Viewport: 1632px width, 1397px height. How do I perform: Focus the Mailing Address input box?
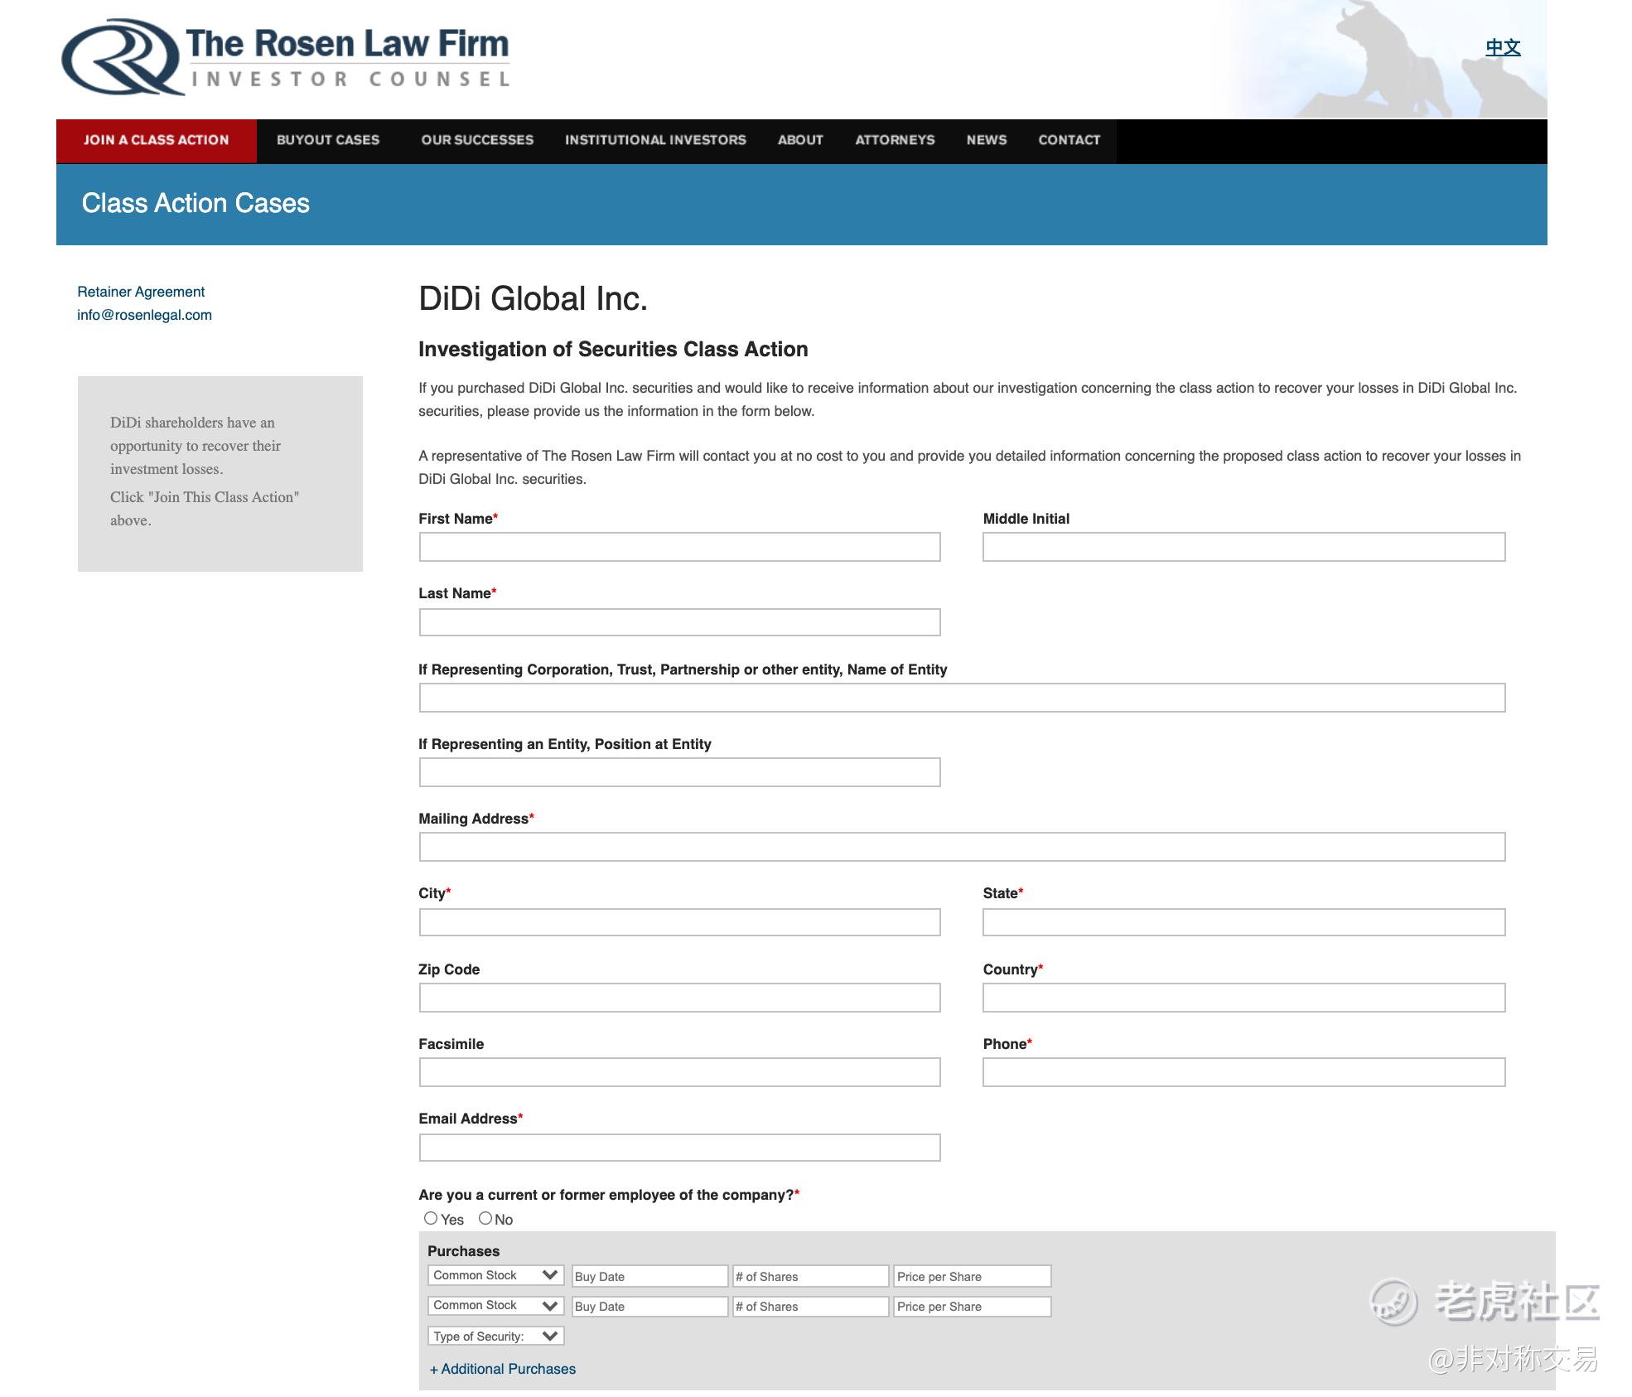[x=961, y=847]
